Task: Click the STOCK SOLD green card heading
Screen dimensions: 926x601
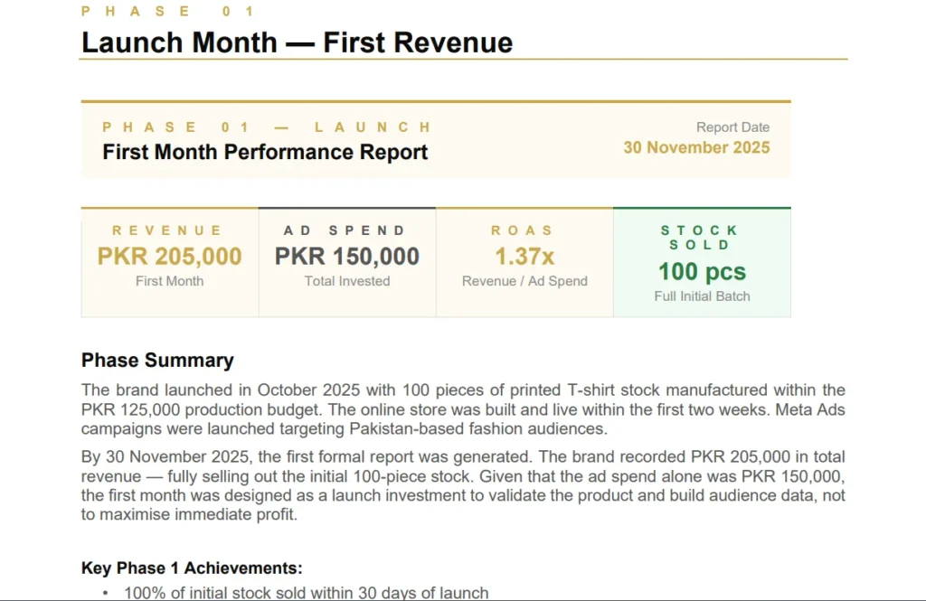Action: coord(700,238)
